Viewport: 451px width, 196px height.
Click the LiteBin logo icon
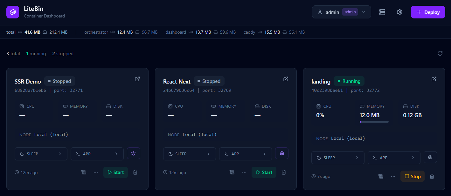12,12
